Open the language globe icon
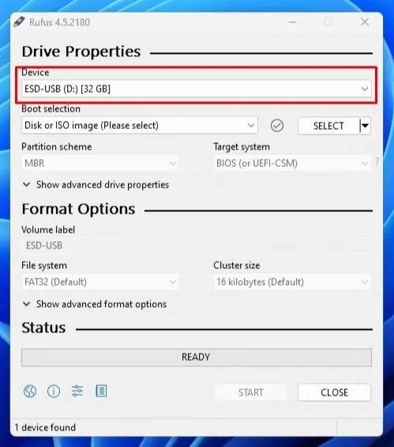This screenshot has width=394, height=447. (30, 391)
